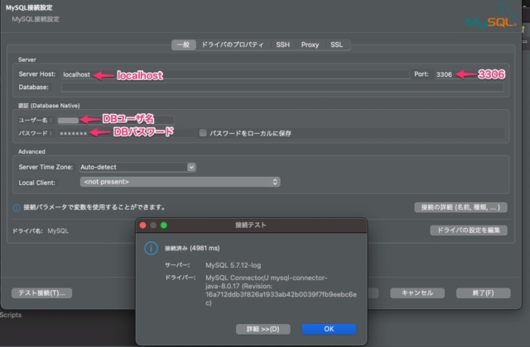Click green zoom button of 接続テスト dialog

164,226
